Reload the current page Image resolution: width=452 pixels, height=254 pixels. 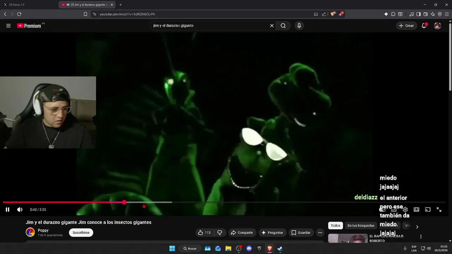coord(19,14)
